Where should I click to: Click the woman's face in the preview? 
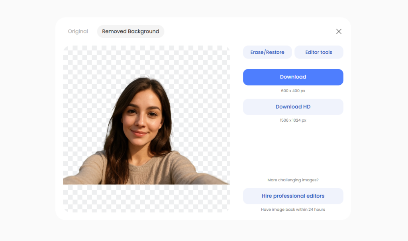point(142,117)
